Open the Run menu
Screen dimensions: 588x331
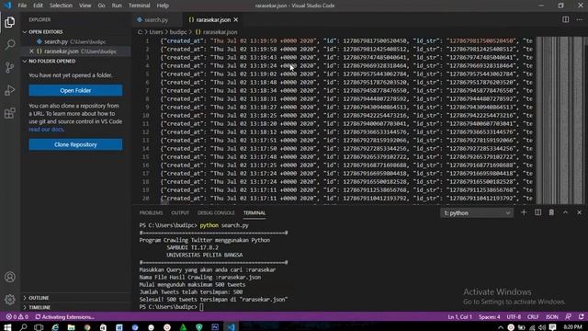[117, 6]
